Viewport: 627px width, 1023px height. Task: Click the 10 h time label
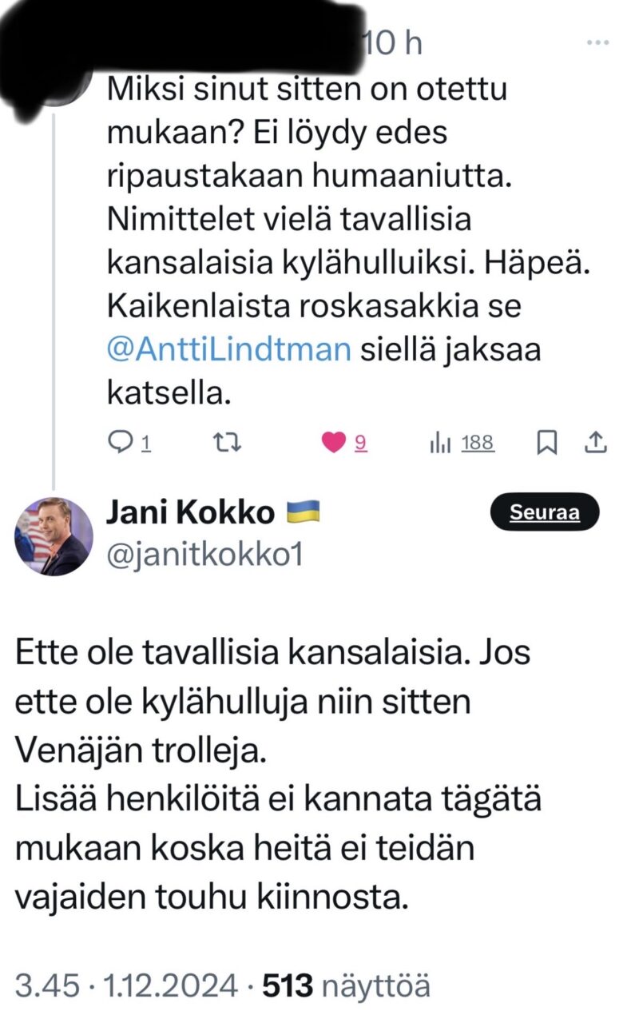pos(392,44)
